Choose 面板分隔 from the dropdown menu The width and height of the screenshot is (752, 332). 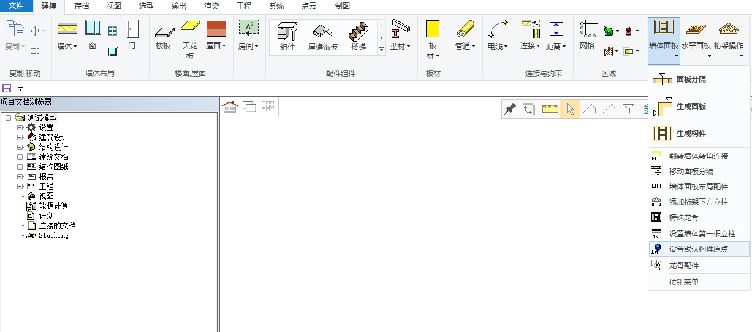(x=699, y=79)
